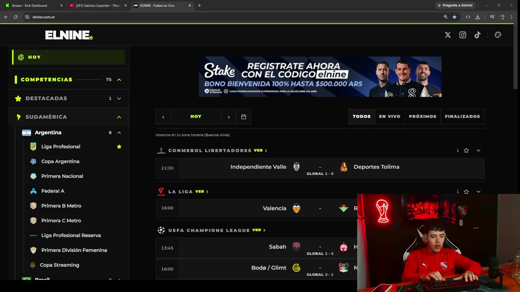
Task: Click the Liga Profesional league badge icon
Action: (x=33, y=147)
